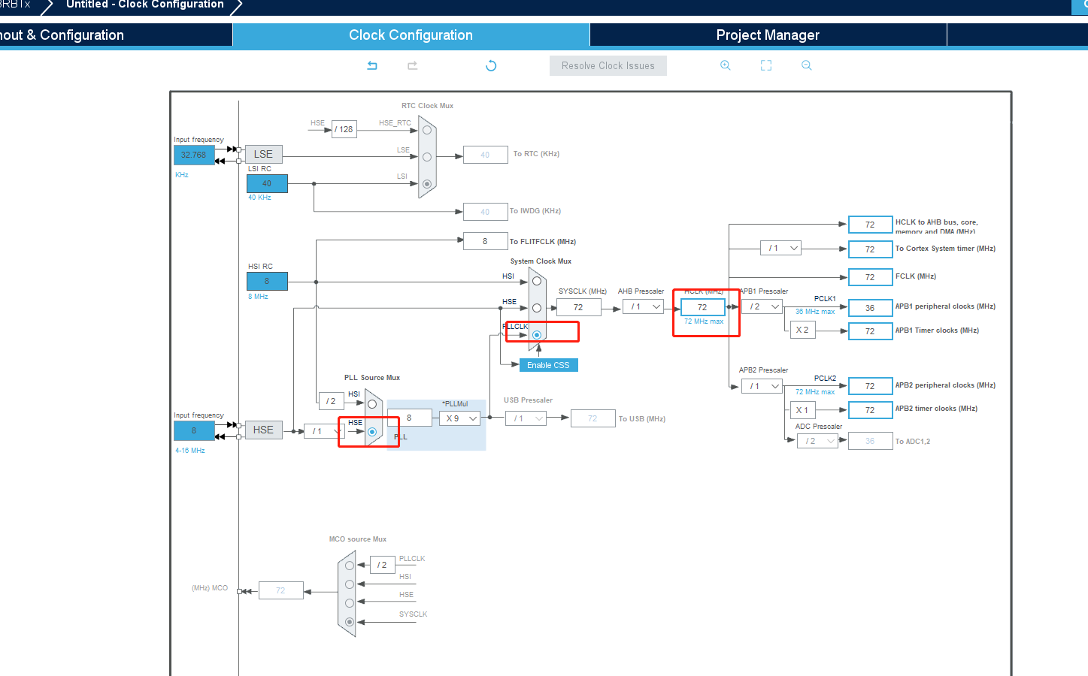Screen dimensions: 1088x676
Task: Open HSE /1 prescaler dropdown
Action: [324, 431]
